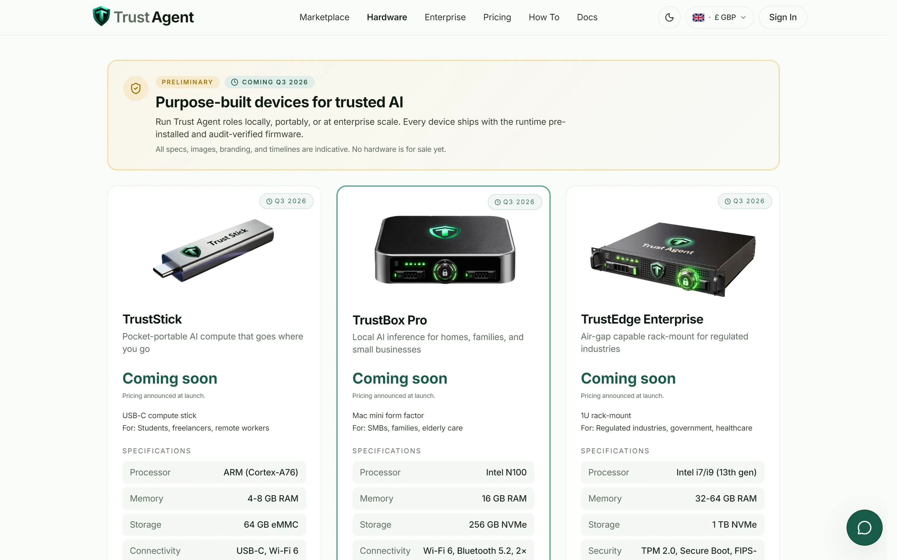This screenshot has height=560, width=897.
Task: Click the 64 GB eMMC storage row
Action: (214, 525)
